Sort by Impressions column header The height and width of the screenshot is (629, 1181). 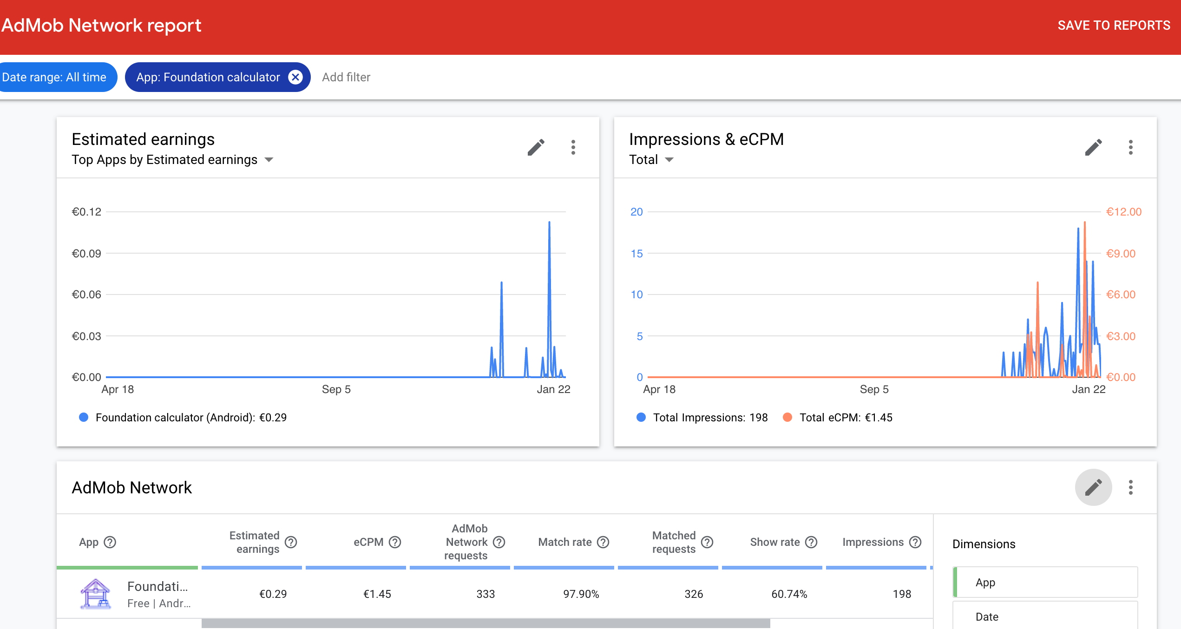pos(873,542)
